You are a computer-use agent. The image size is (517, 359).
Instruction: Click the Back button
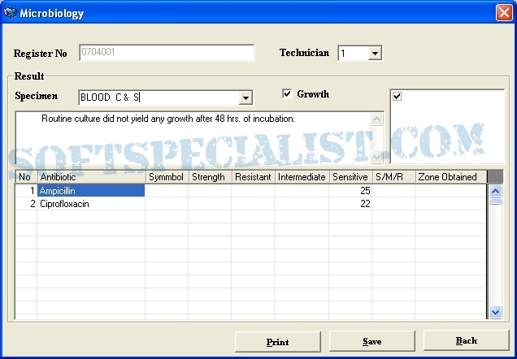466,341
